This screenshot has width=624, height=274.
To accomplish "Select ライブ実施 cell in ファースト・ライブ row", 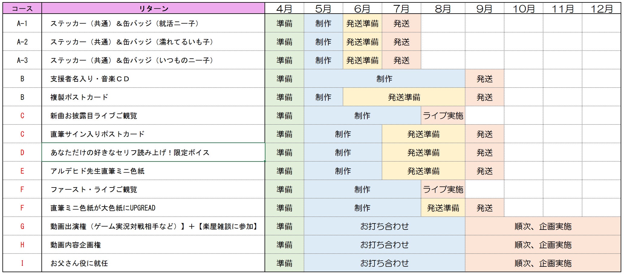I will coord(443,189).
